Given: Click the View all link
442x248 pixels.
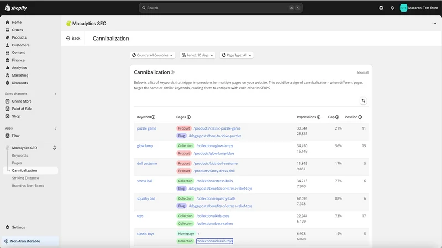Looking at the screenshot, I should (363, 72).
